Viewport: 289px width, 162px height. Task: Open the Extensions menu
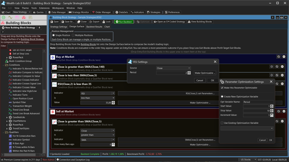[44, 8]
